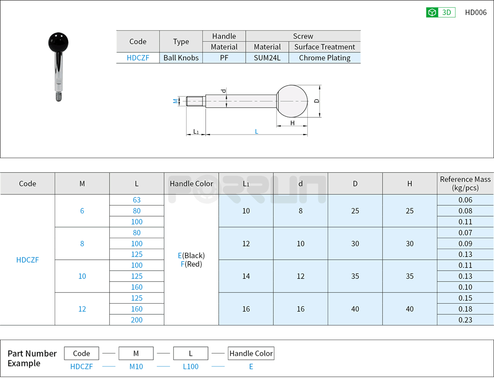The width and height of the screenshot is (494, 379).
Task: Click the Ball Knobs type cell
Action: coord(180,58)
